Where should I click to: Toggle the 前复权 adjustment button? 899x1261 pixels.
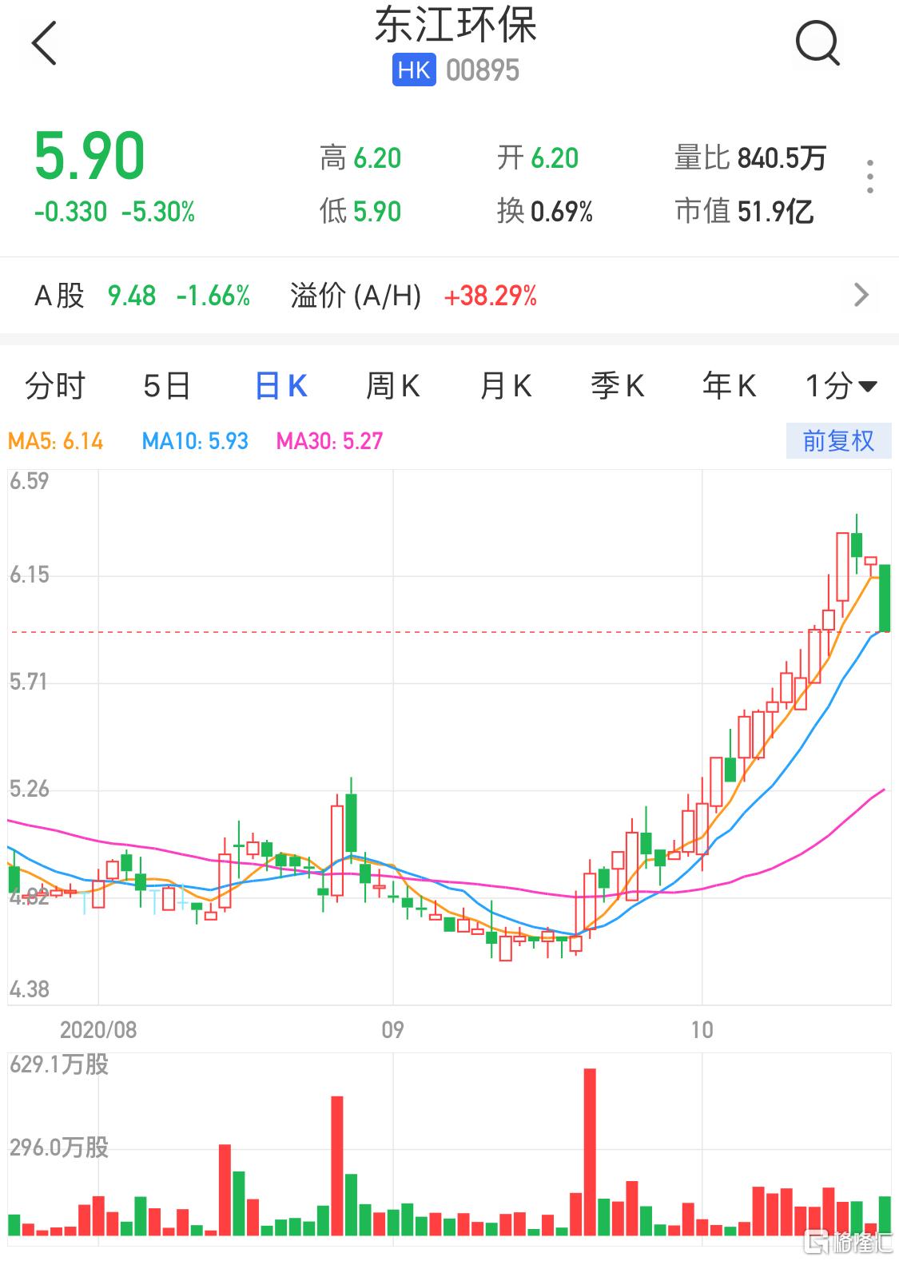837,441
